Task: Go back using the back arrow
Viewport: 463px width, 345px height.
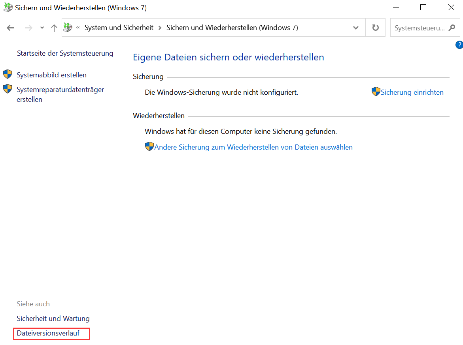Action: point(11,28)
